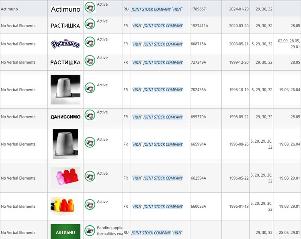The height and width of the screenshot is (239, 301).
Task: Click 'No Verbal Elements' in the 808715A row
Action: (x=18, y=44)
